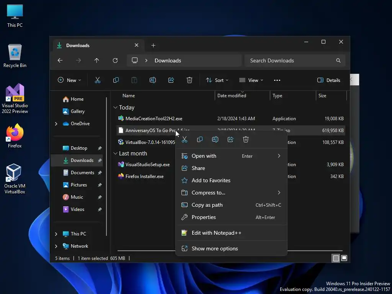
Task: Go back with the left arrow
Action: click(60, 60)
